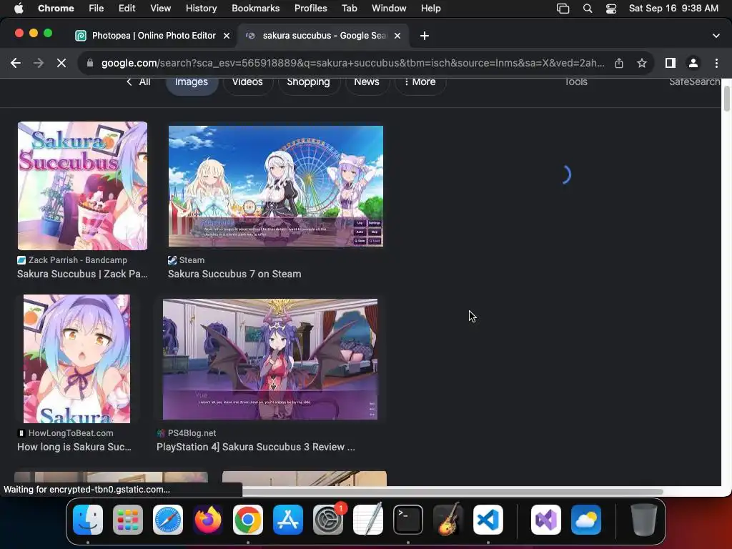Bookmark this page with the star icon
The image size is (732, 549).
(x=642, y=63)
